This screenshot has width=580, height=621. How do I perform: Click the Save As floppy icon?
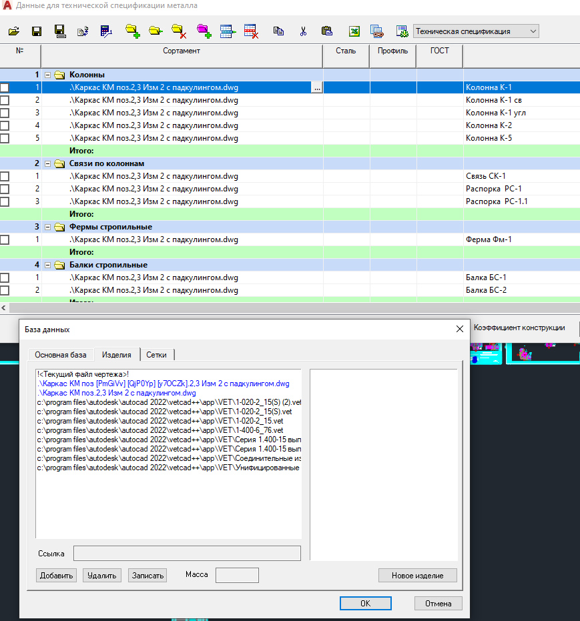tap(60, 31)
